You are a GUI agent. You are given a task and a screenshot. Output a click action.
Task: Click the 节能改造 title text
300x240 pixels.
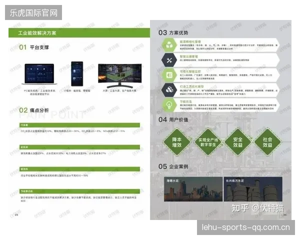click(x=186, y=101)
